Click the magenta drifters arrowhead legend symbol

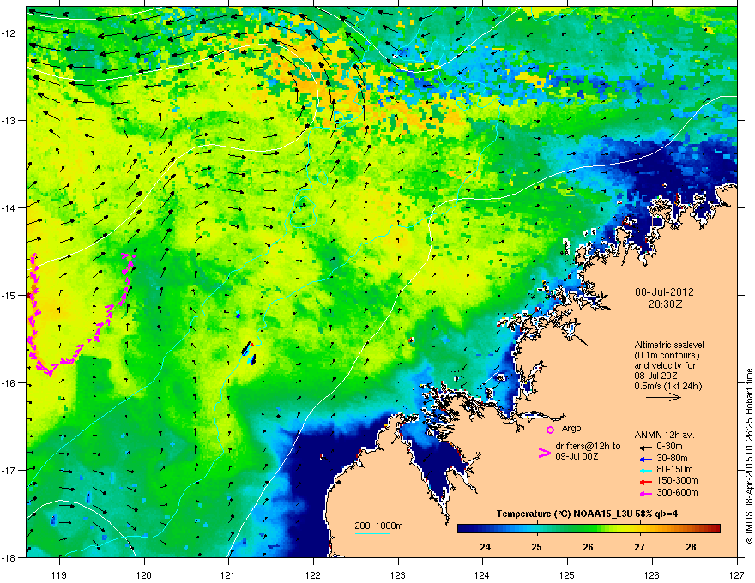tap(545, 453)
